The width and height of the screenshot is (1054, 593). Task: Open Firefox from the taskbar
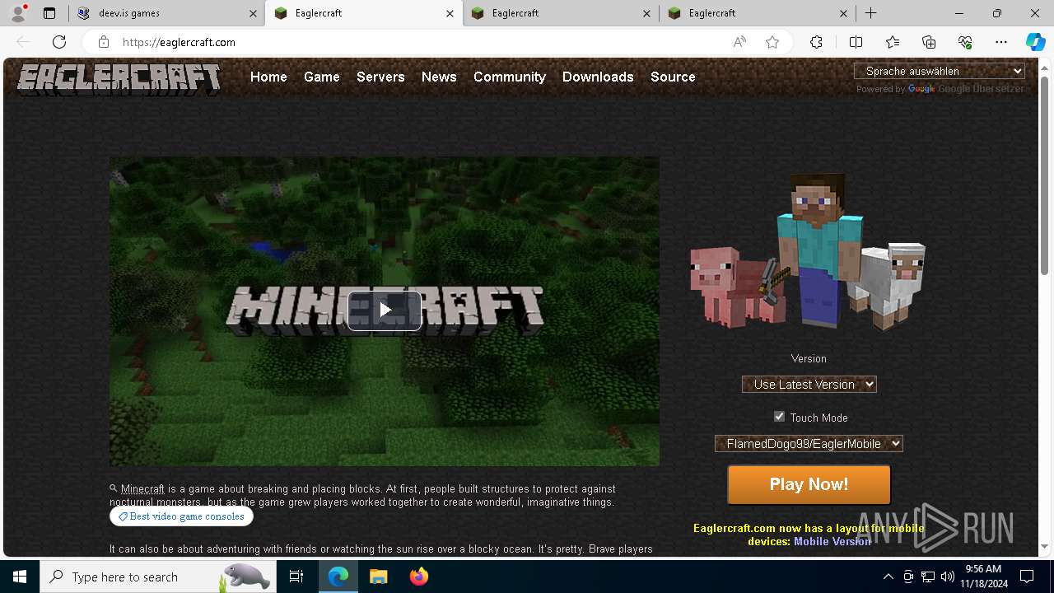418,577
